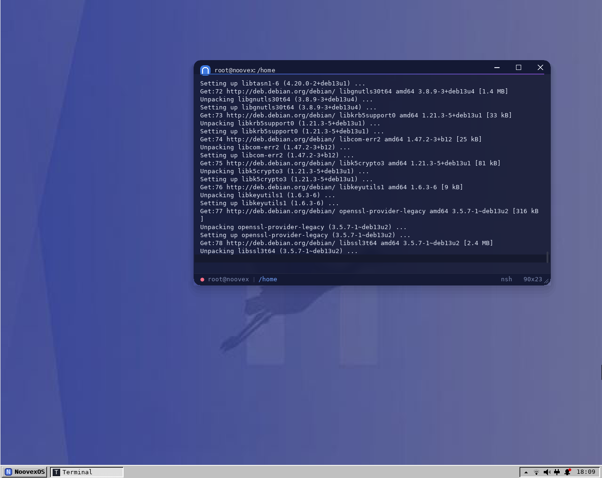Expand the hidden system tray icons arrow
This screenshot has width=602, height=478.
526,472
